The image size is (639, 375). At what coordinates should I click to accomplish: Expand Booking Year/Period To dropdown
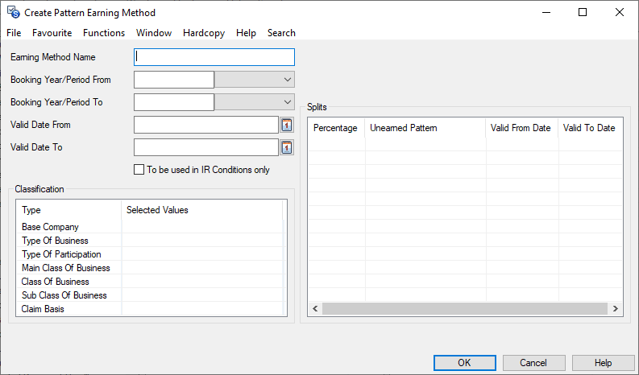tap(288, 102)
